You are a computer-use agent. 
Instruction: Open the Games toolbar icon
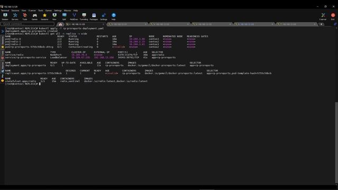tap(34, 16)
